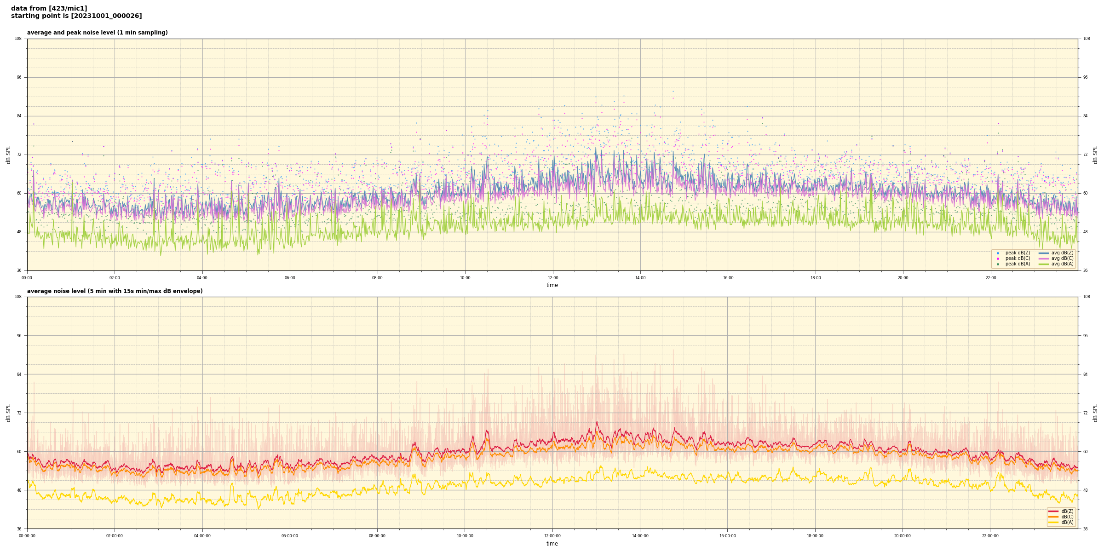Click right 'dB SPL' label of bottom chart

click(x=1095, y=413)
